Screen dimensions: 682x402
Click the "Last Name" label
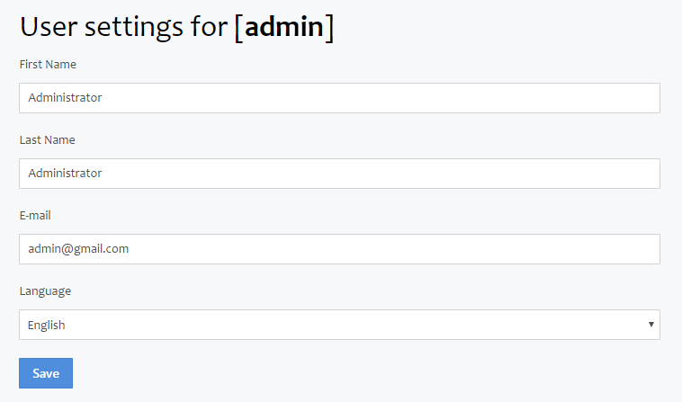point(47,140)
